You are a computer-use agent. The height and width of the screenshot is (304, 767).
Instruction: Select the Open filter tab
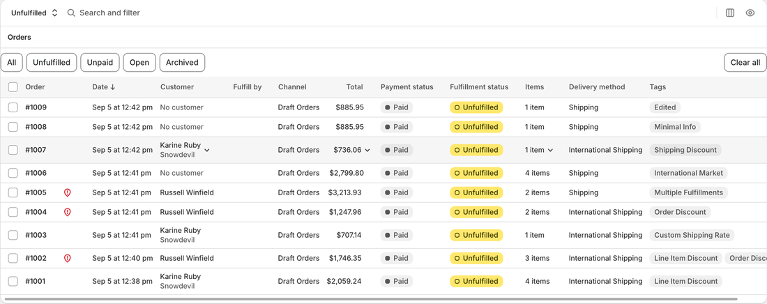pyautogui.click(x=139, y=63)
